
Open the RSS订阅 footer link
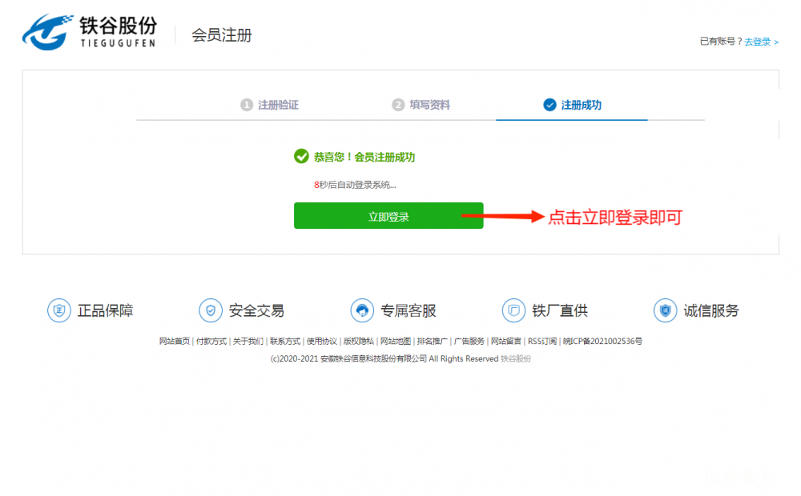(x=542, y=341)
